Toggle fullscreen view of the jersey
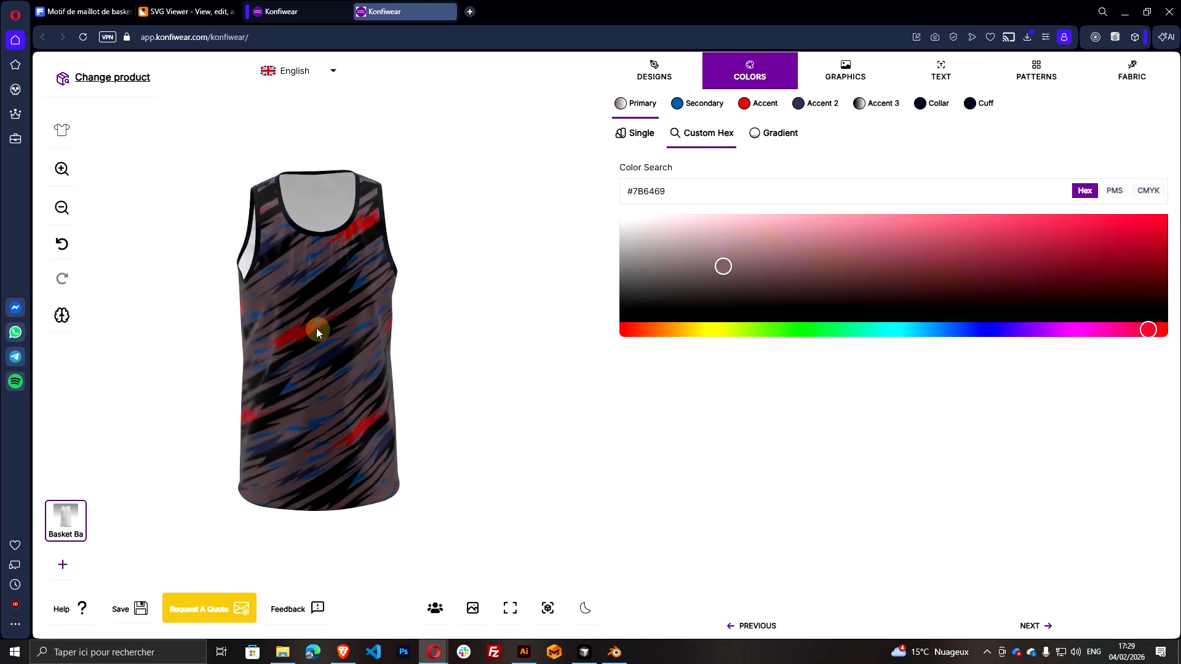The image size is (1181, 664). click(x=510, y=608)
